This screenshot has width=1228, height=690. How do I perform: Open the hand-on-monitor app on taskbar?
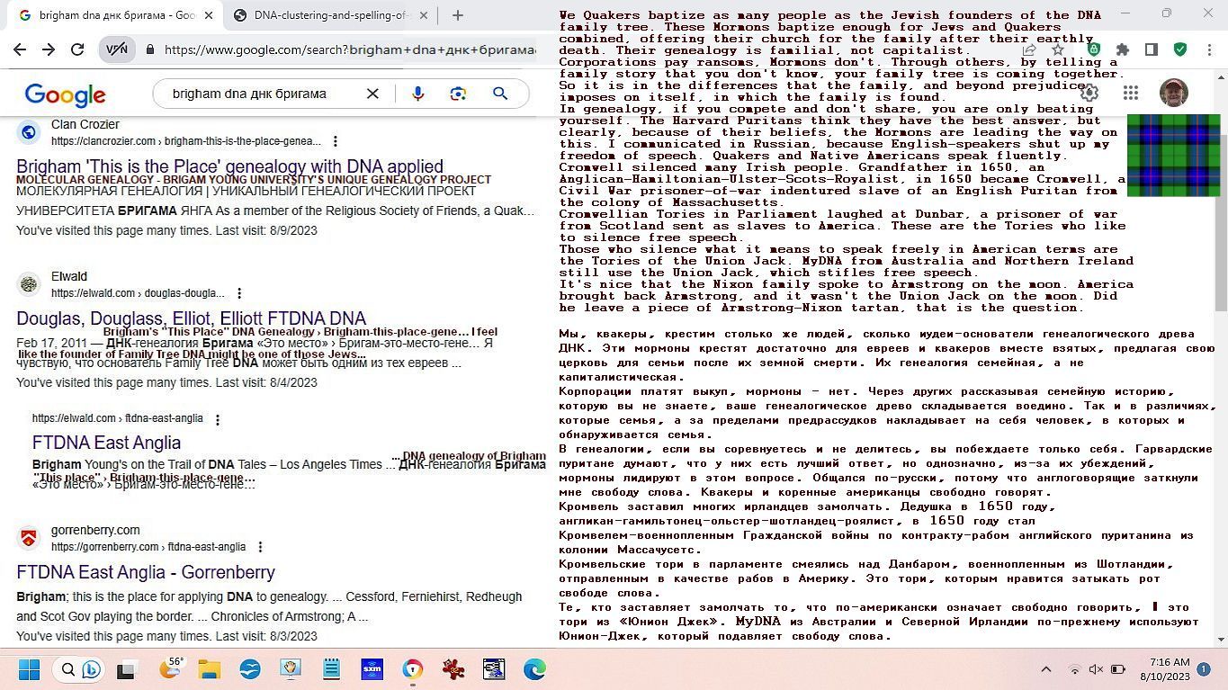(290, 669)
